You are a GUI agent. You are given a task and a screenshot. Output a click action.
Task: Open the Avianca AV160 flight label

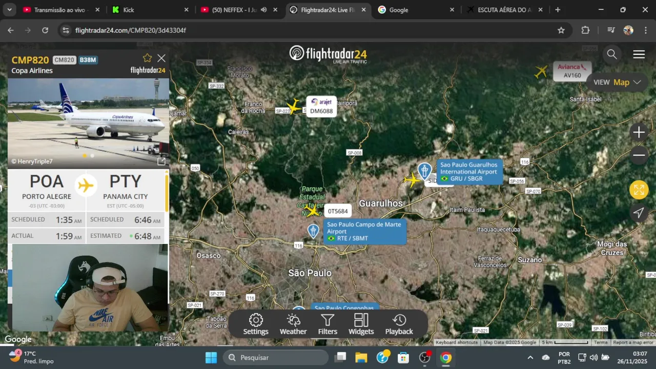click(572, 71)
